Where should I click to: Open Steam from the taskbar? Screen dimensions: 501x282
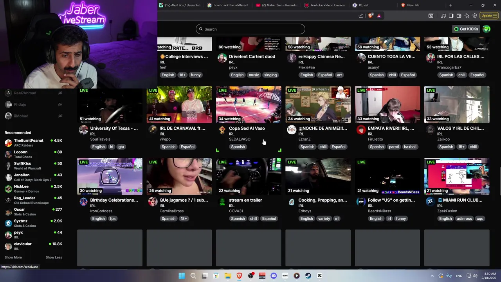(308, 276)
